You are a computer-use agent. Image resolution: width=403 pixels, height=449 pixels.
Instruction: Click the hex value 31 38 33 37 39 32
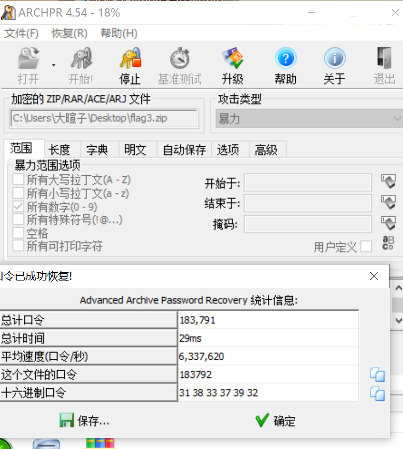(x=219, y=392)
